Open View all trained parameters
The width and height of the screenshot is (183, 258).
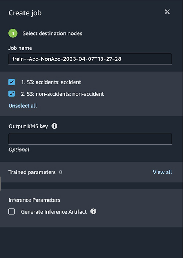(x=162, y=172)
